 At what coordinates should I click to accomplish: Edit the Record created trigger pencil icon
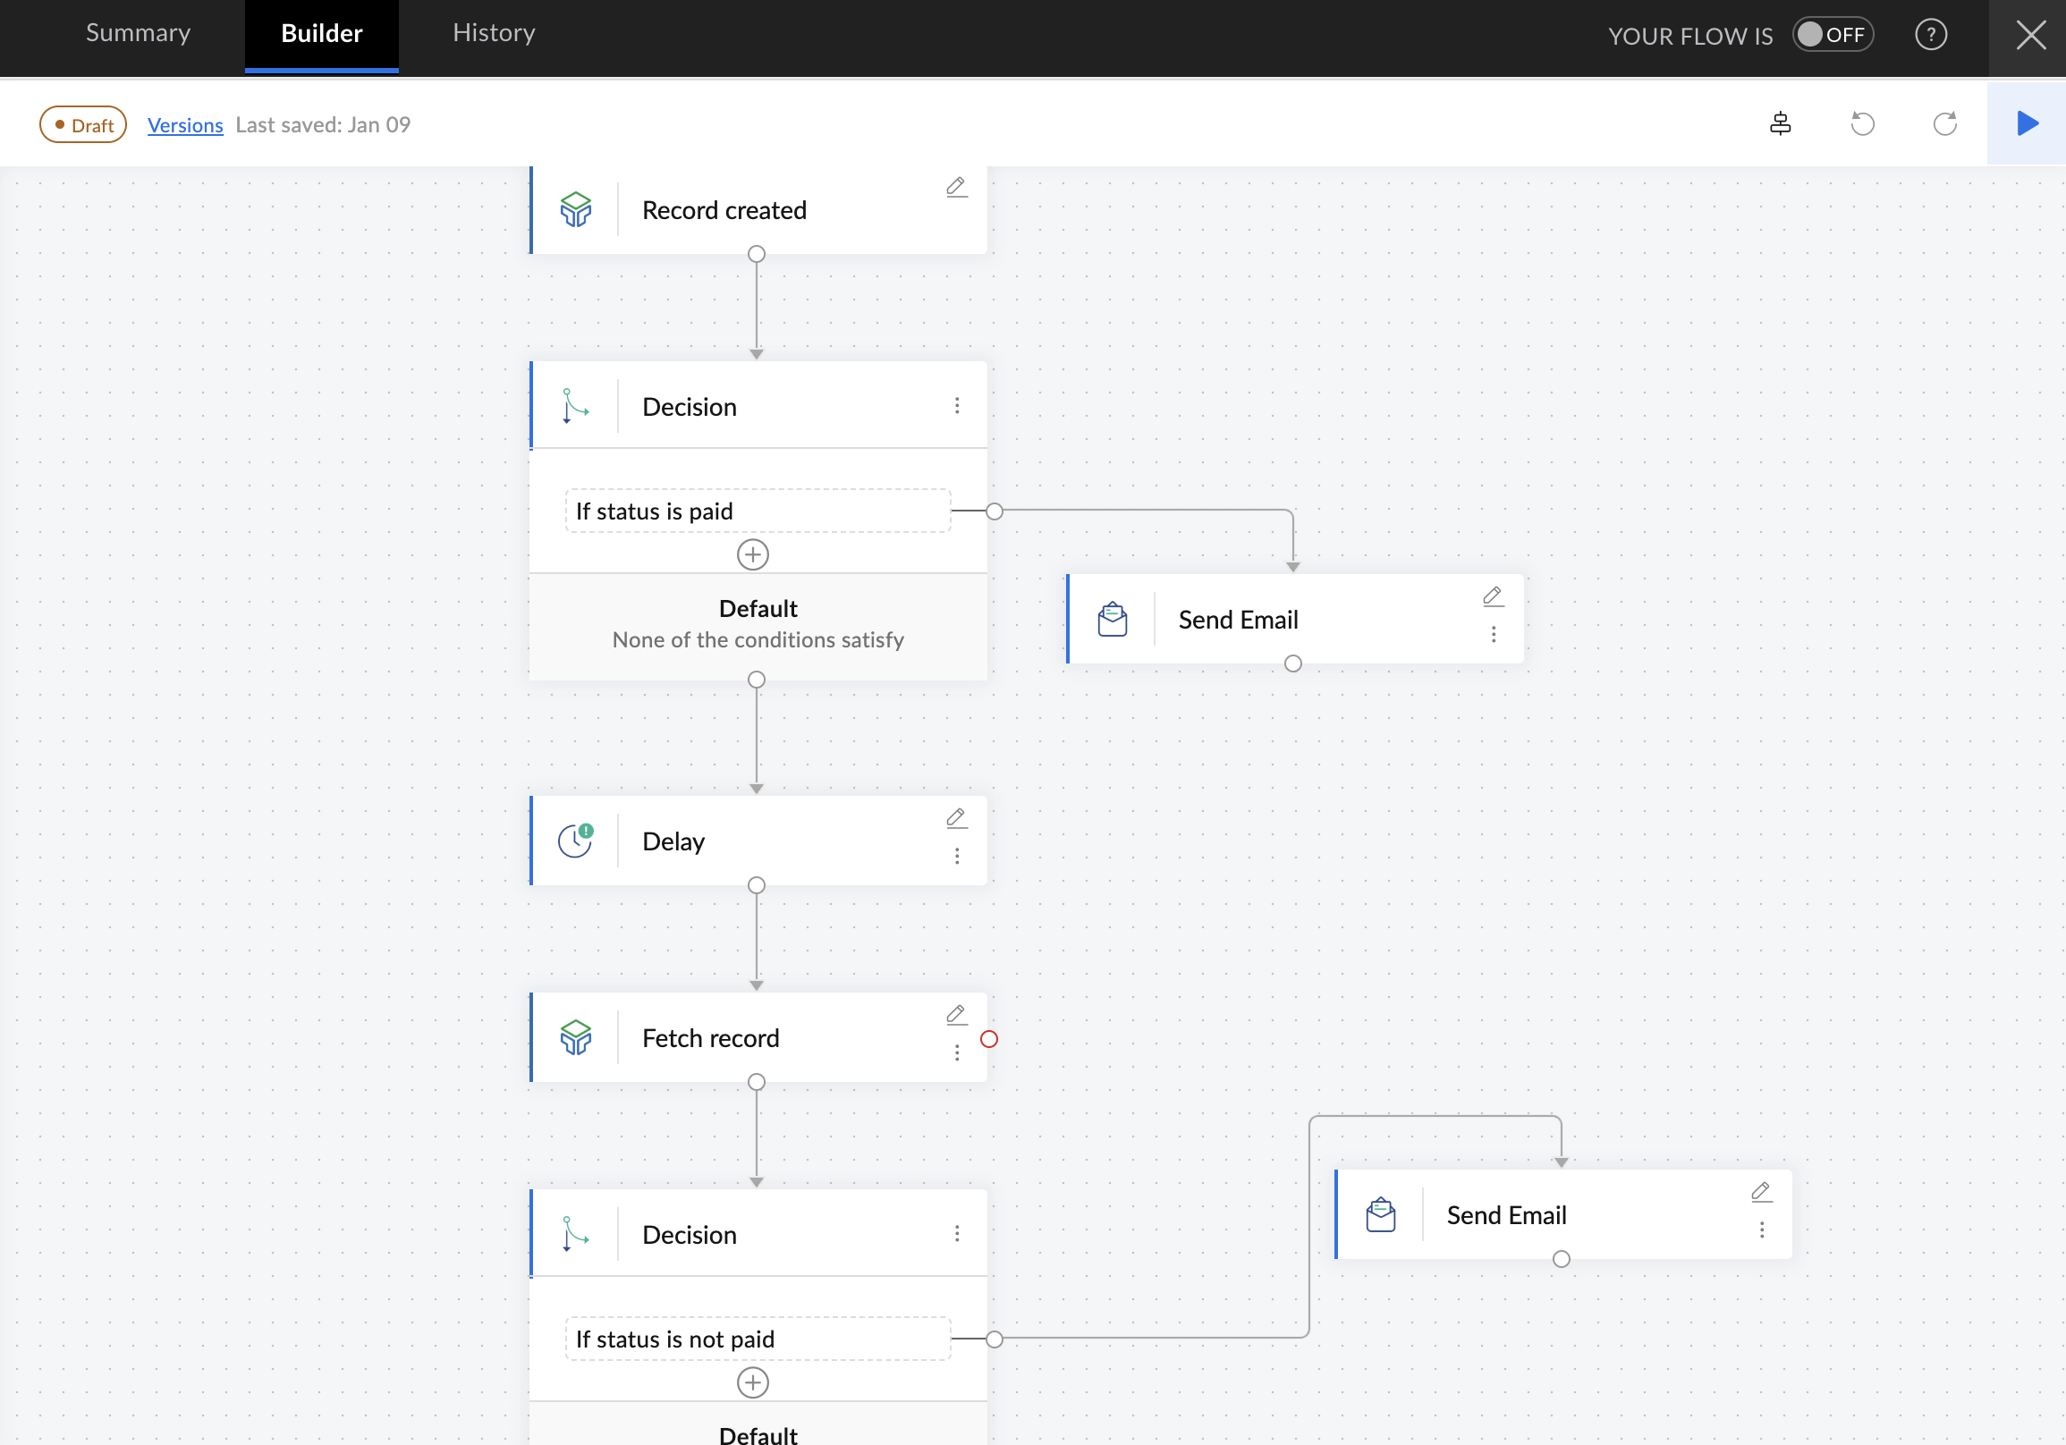[955, 186]
